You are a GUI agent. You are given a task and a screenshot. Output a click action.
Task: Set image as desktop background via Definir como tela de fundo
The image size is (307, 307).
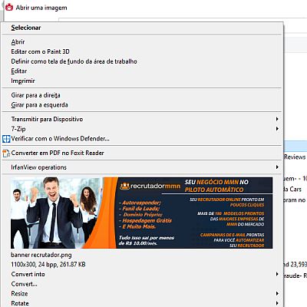(74, 61)
